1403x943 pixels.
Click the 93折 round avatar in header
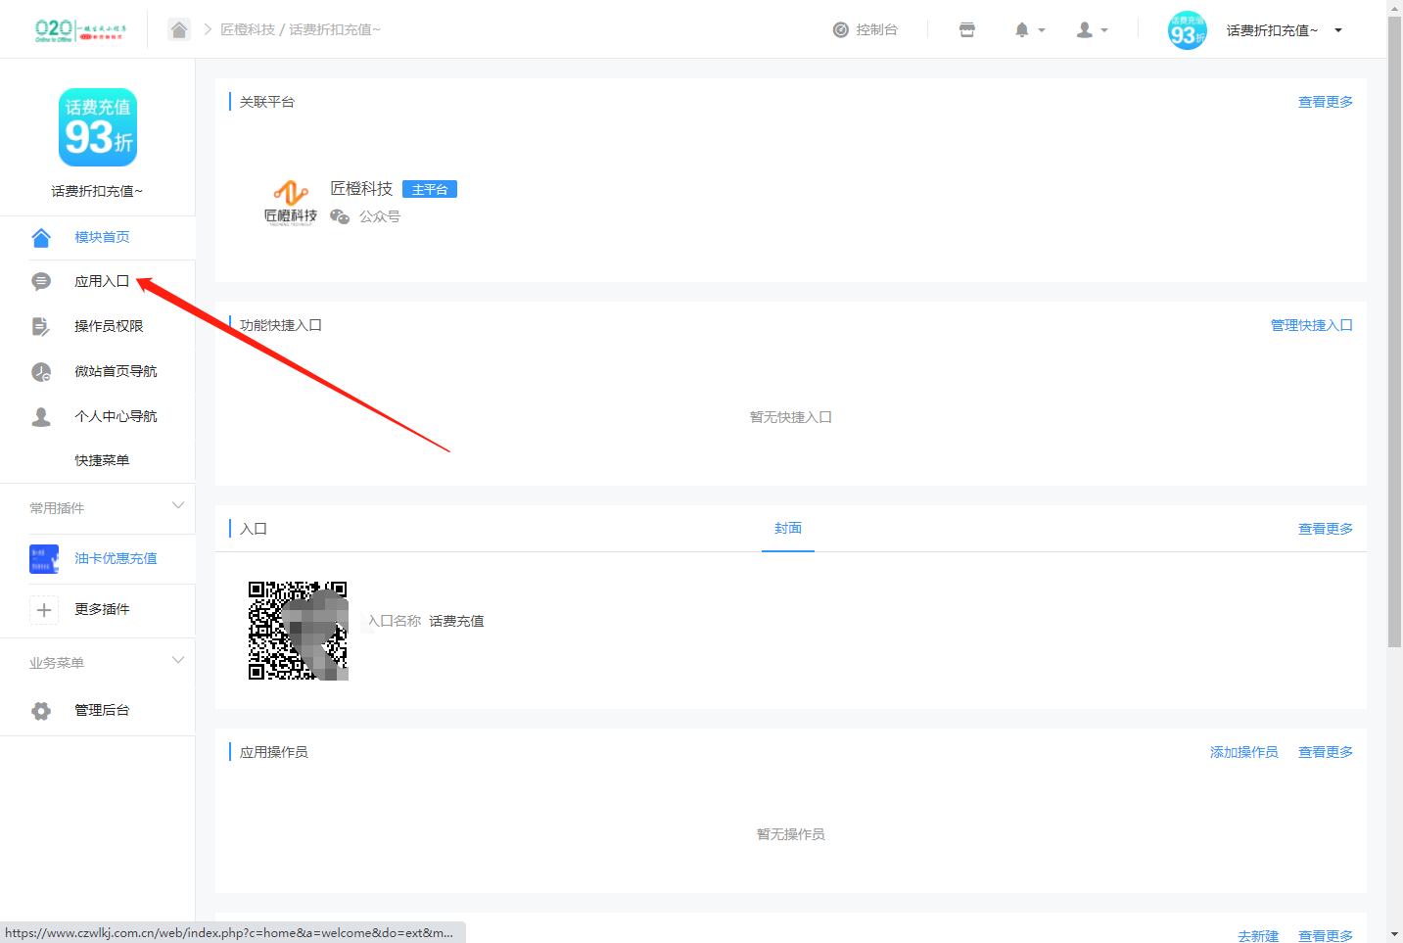point(1187,30)
